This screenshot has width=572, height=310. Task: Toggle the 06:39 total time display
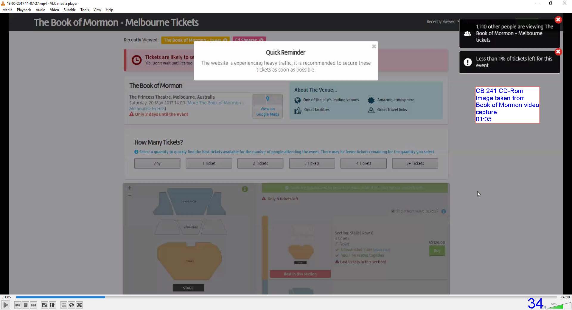[x=565, y=297]
